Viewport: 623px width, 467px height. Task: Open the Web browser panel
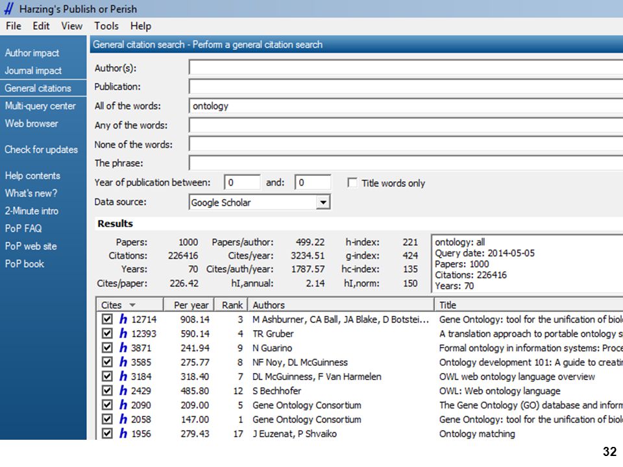pyautogui.click(x=31, y=123)
